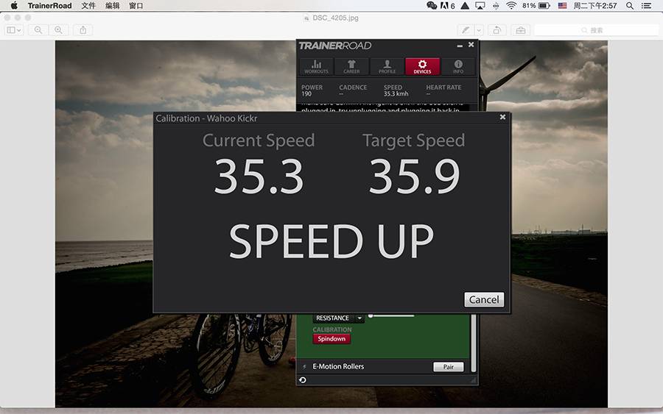Open the input source flag menu
Viewport: 663px width, 414px height.
pos(562,5)
